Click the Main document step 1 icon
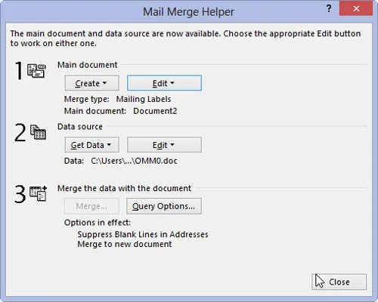Image resolution: width=378 pixels, height=302 pixels. 36,71
